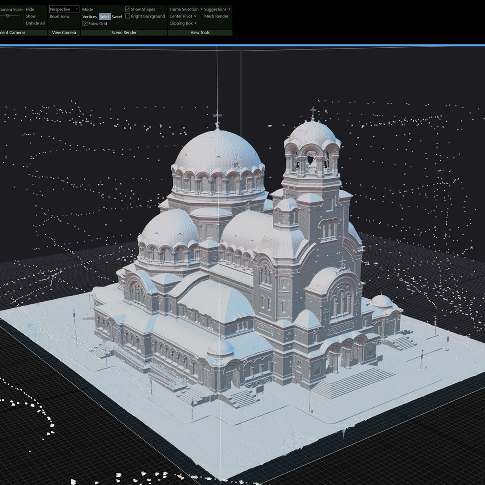Switch render mode to Vertices

click(x=89, y=17)
